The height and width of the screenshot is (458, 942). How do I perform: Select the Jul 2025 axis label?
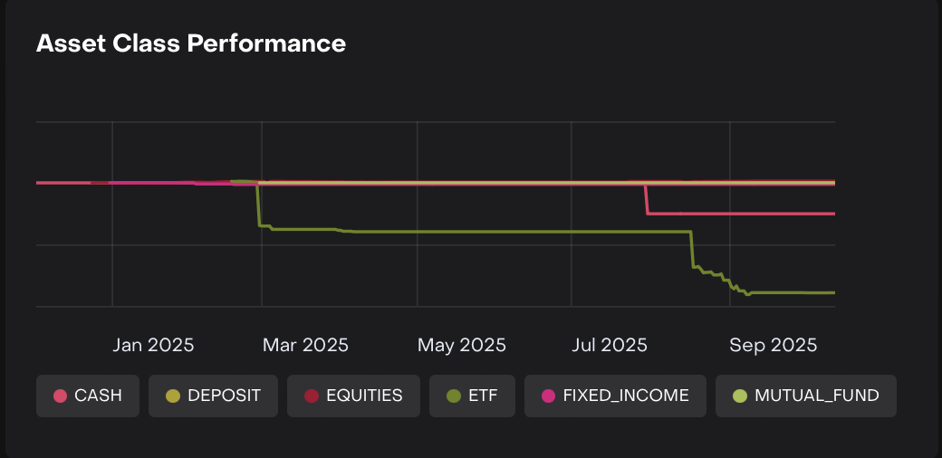611,345
